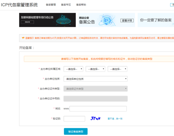Click the 域名 input field after www.

click(x=98, y=109)
